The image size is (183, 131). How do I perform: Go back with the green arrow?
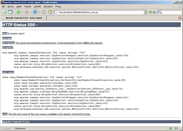click(x=18, y=12)
